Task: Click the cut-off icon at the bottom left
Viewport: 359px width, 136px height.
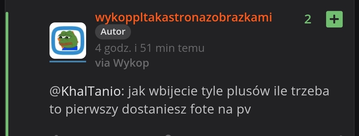Action: 56,135
